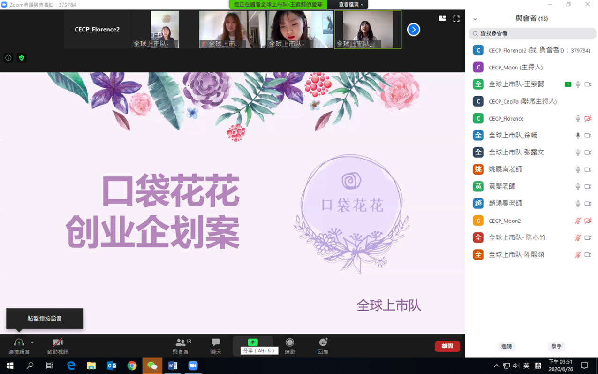This screenshot has height=374, width=598.
Task: Open the 聊天 chat panel
Action: pos(216,346)
